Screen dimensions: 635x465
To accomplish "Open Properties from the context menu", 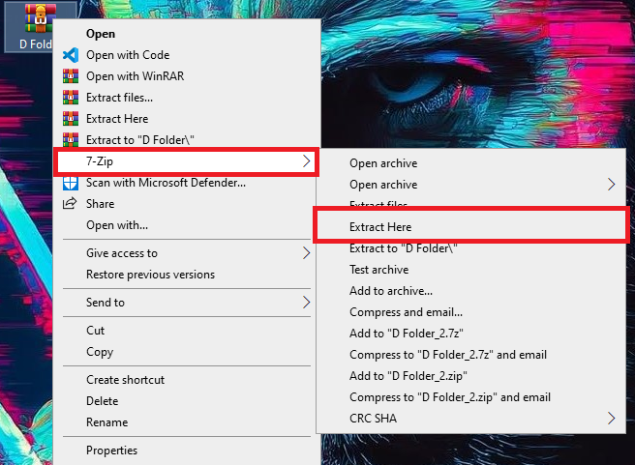I will 111,450.
